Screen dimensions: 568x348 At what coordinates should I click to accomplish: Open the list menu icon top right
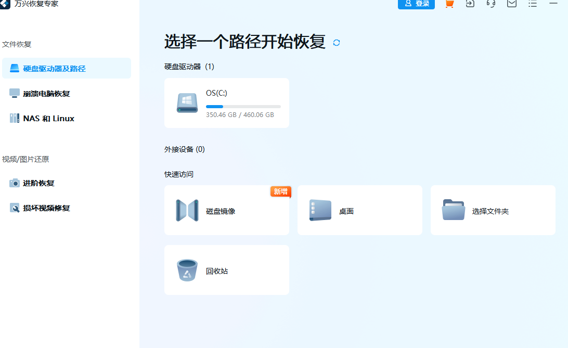coord(532,4)
